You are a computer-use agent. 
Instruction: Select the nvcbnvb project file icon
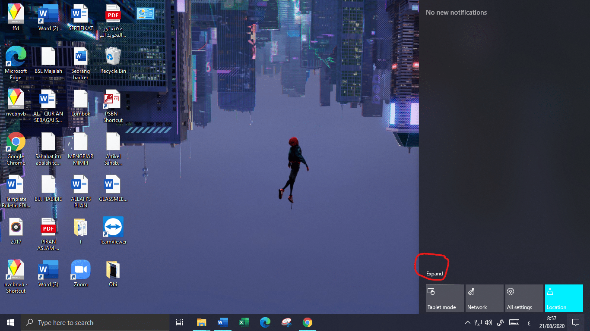[16, 103]
